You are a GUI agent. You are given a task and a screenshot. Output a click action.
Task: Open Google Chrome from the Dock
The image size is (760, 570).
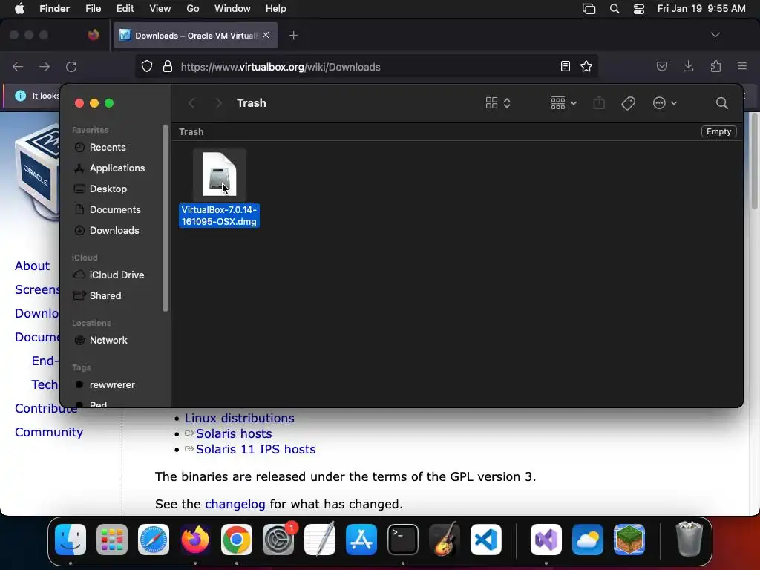237,540
